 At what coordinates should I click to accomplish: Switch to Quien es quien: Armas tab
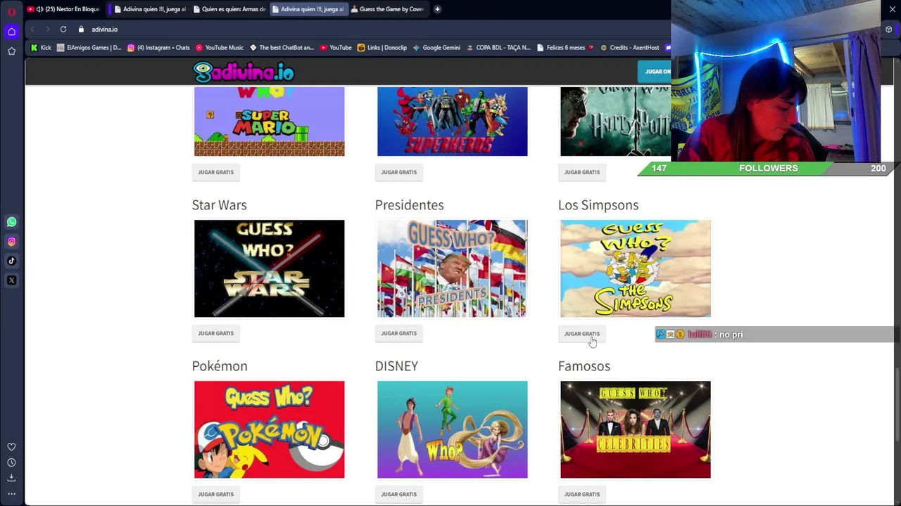[x=229, y=9]
